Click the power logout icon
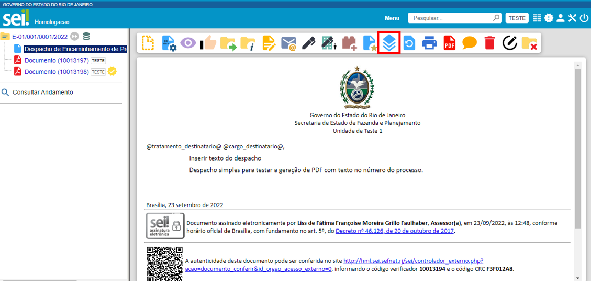This screenshot has height=286, width=591. tap(584, 18)
